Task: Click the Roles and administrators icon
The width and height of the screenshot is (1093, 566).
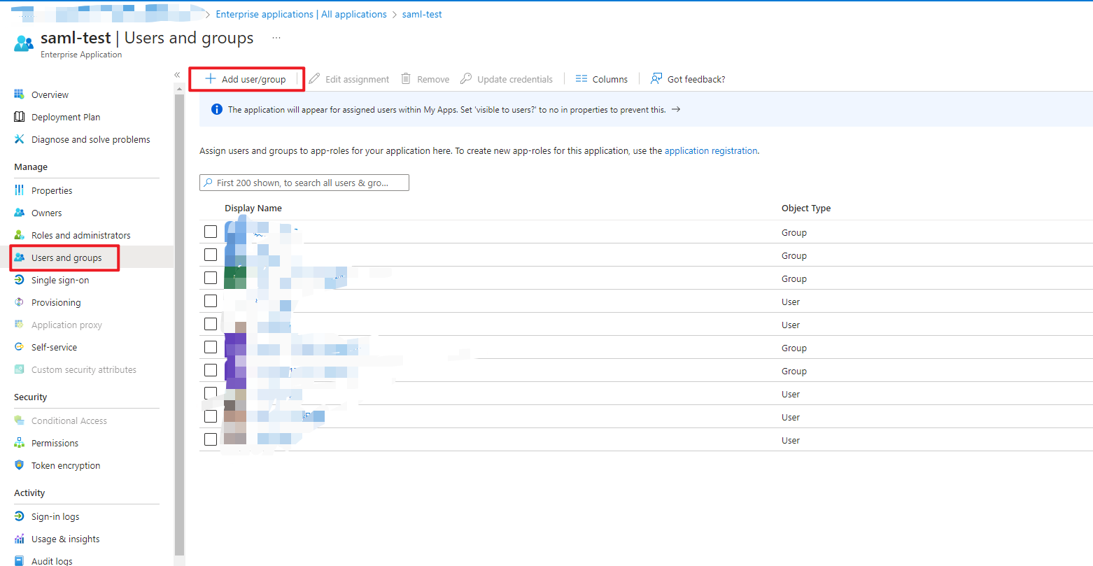Action: tap(19, 235)
